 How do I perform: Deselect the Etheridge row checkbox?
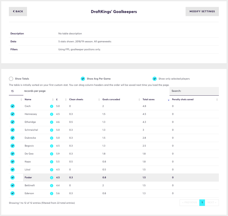click(13, 122)
